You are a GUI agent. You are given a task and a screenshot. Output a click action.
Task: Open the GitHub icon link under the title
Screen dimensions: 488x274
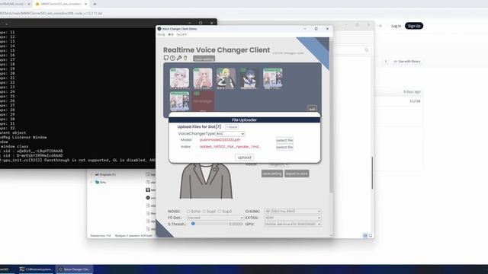pos(166,58)
